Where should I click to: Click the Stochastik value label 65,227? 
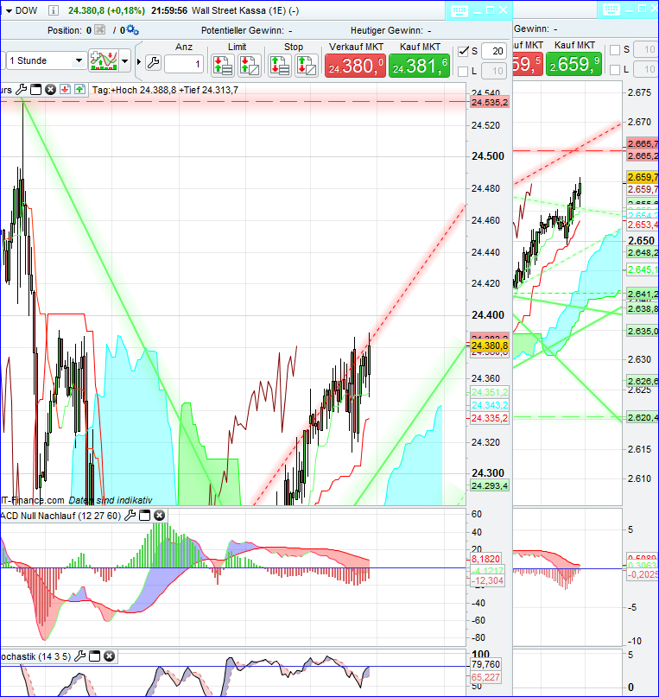point(485,677)
